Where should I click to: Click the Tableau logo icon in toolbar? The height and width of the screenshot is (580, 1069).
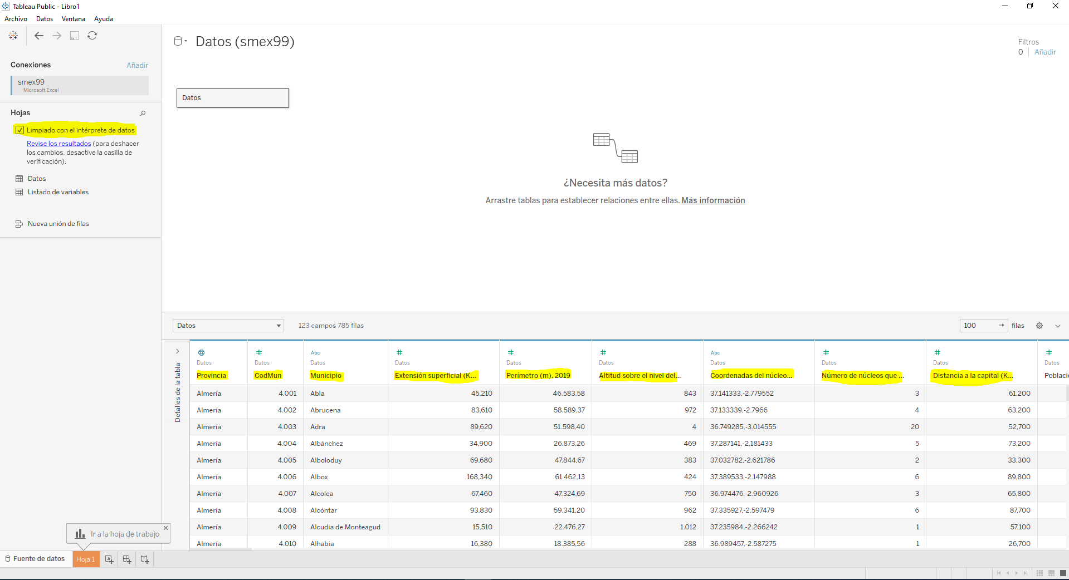[x=13, y=36]
